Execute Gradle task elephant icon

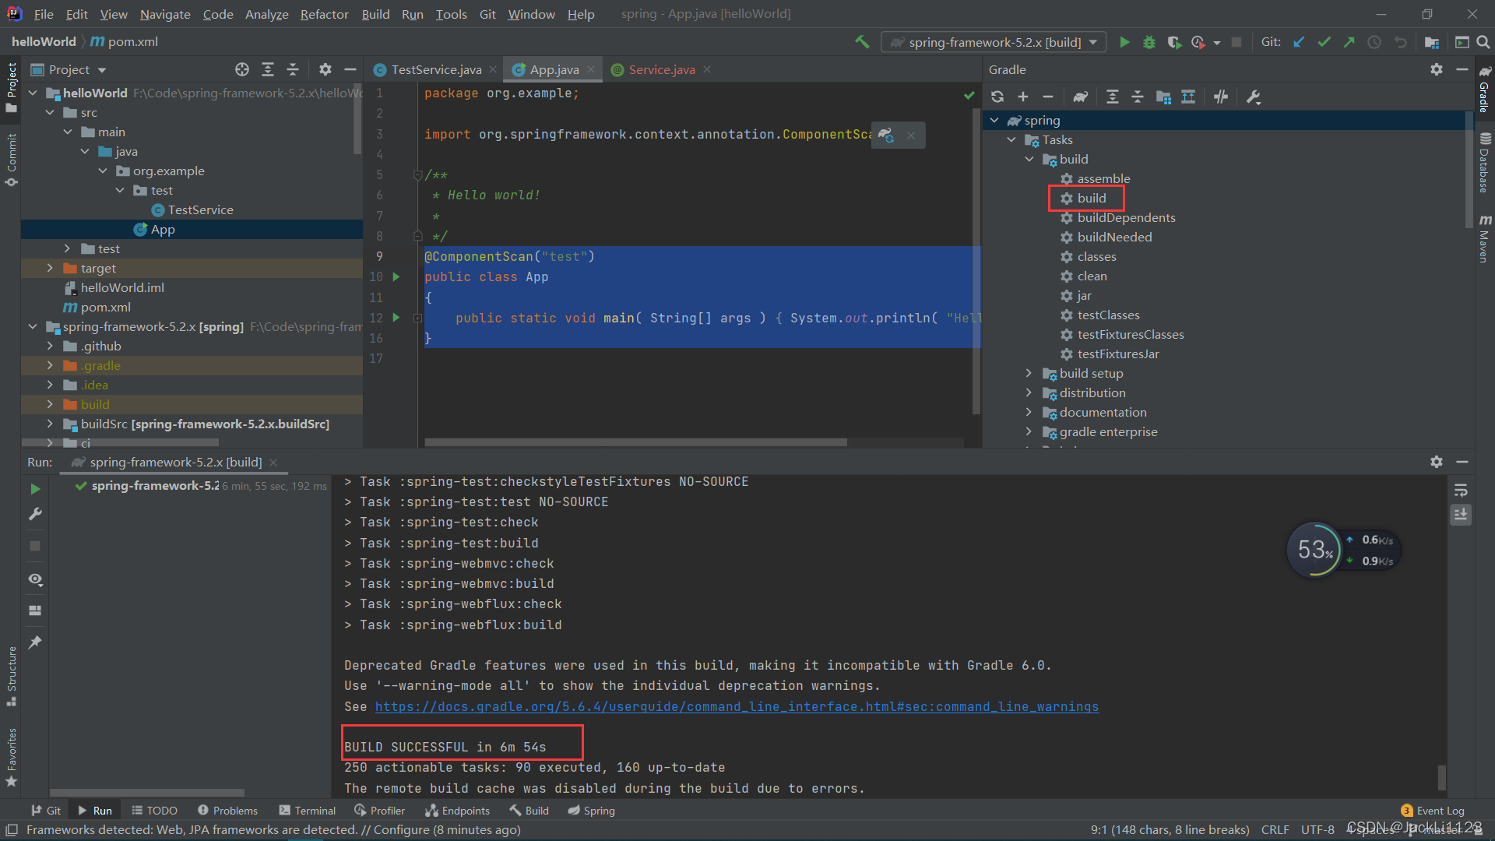(x=1080, y=97)
